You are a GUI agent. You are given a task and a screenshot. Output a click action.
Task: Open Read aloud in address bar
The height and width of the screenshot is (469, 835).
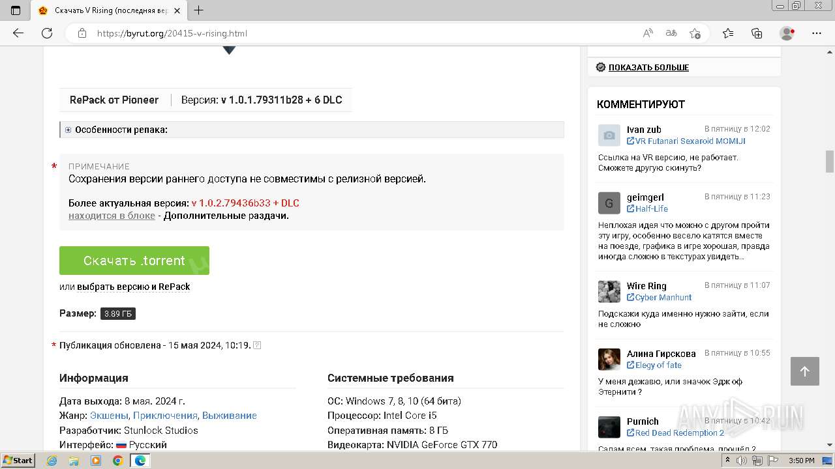(648, 33)
